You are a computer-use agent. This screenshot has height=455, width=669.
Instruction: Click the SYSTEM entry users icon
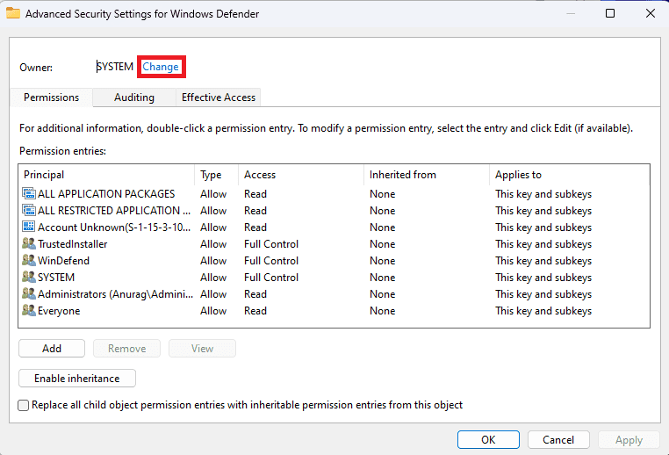coord(29,277)
